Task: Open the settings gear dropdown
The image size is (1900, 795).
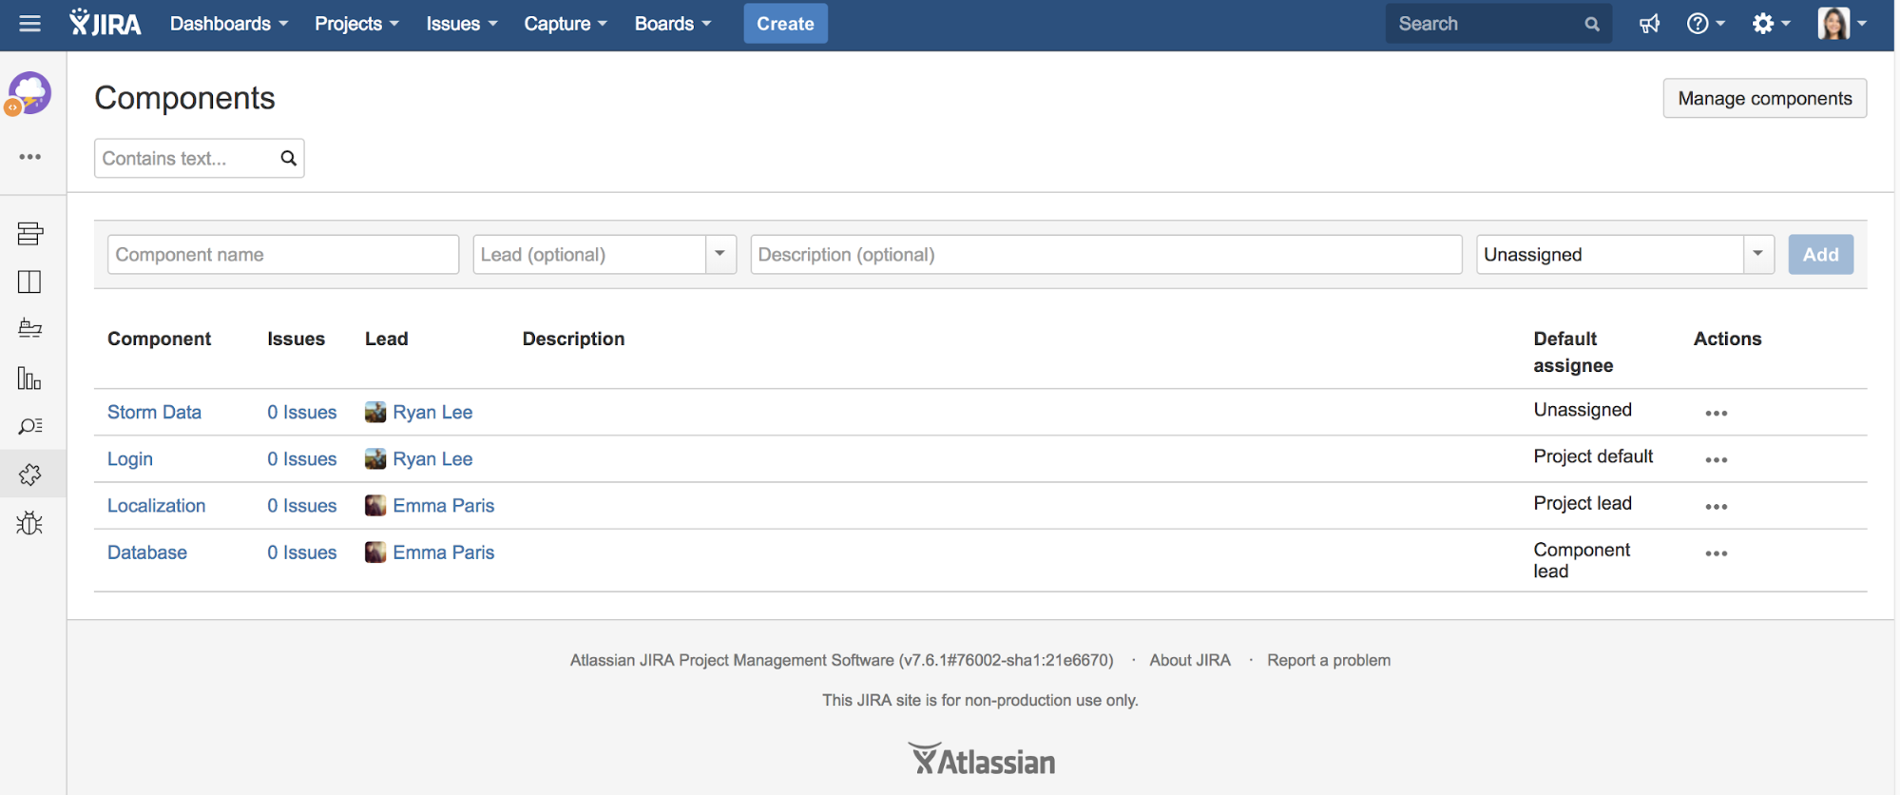Action: [x=1770, y=24]
